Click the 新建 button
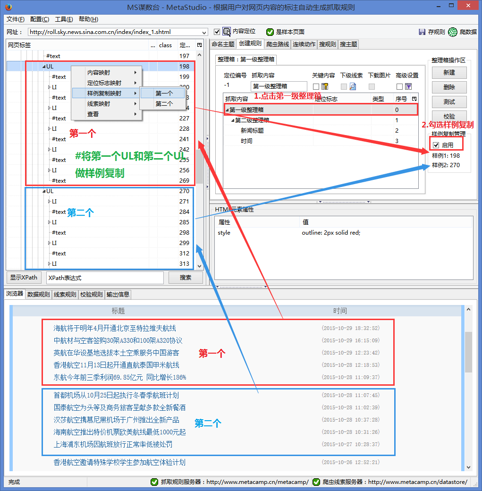Screen dimensions: 482x491 pyautogui.click(x=449, y=73)
